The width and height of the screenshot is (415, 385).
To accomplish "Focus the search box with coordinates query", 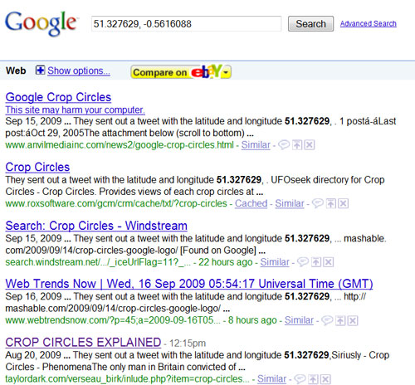I will click(186, 24).
